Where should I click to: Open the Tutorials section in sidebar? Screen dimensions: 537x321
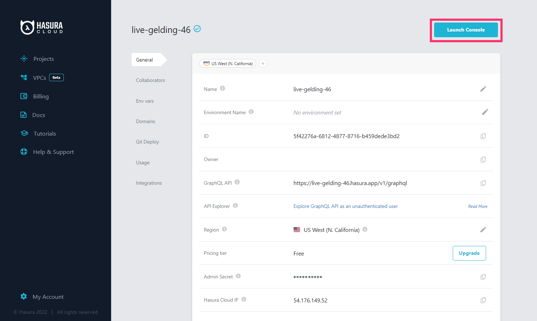point(44,133)
